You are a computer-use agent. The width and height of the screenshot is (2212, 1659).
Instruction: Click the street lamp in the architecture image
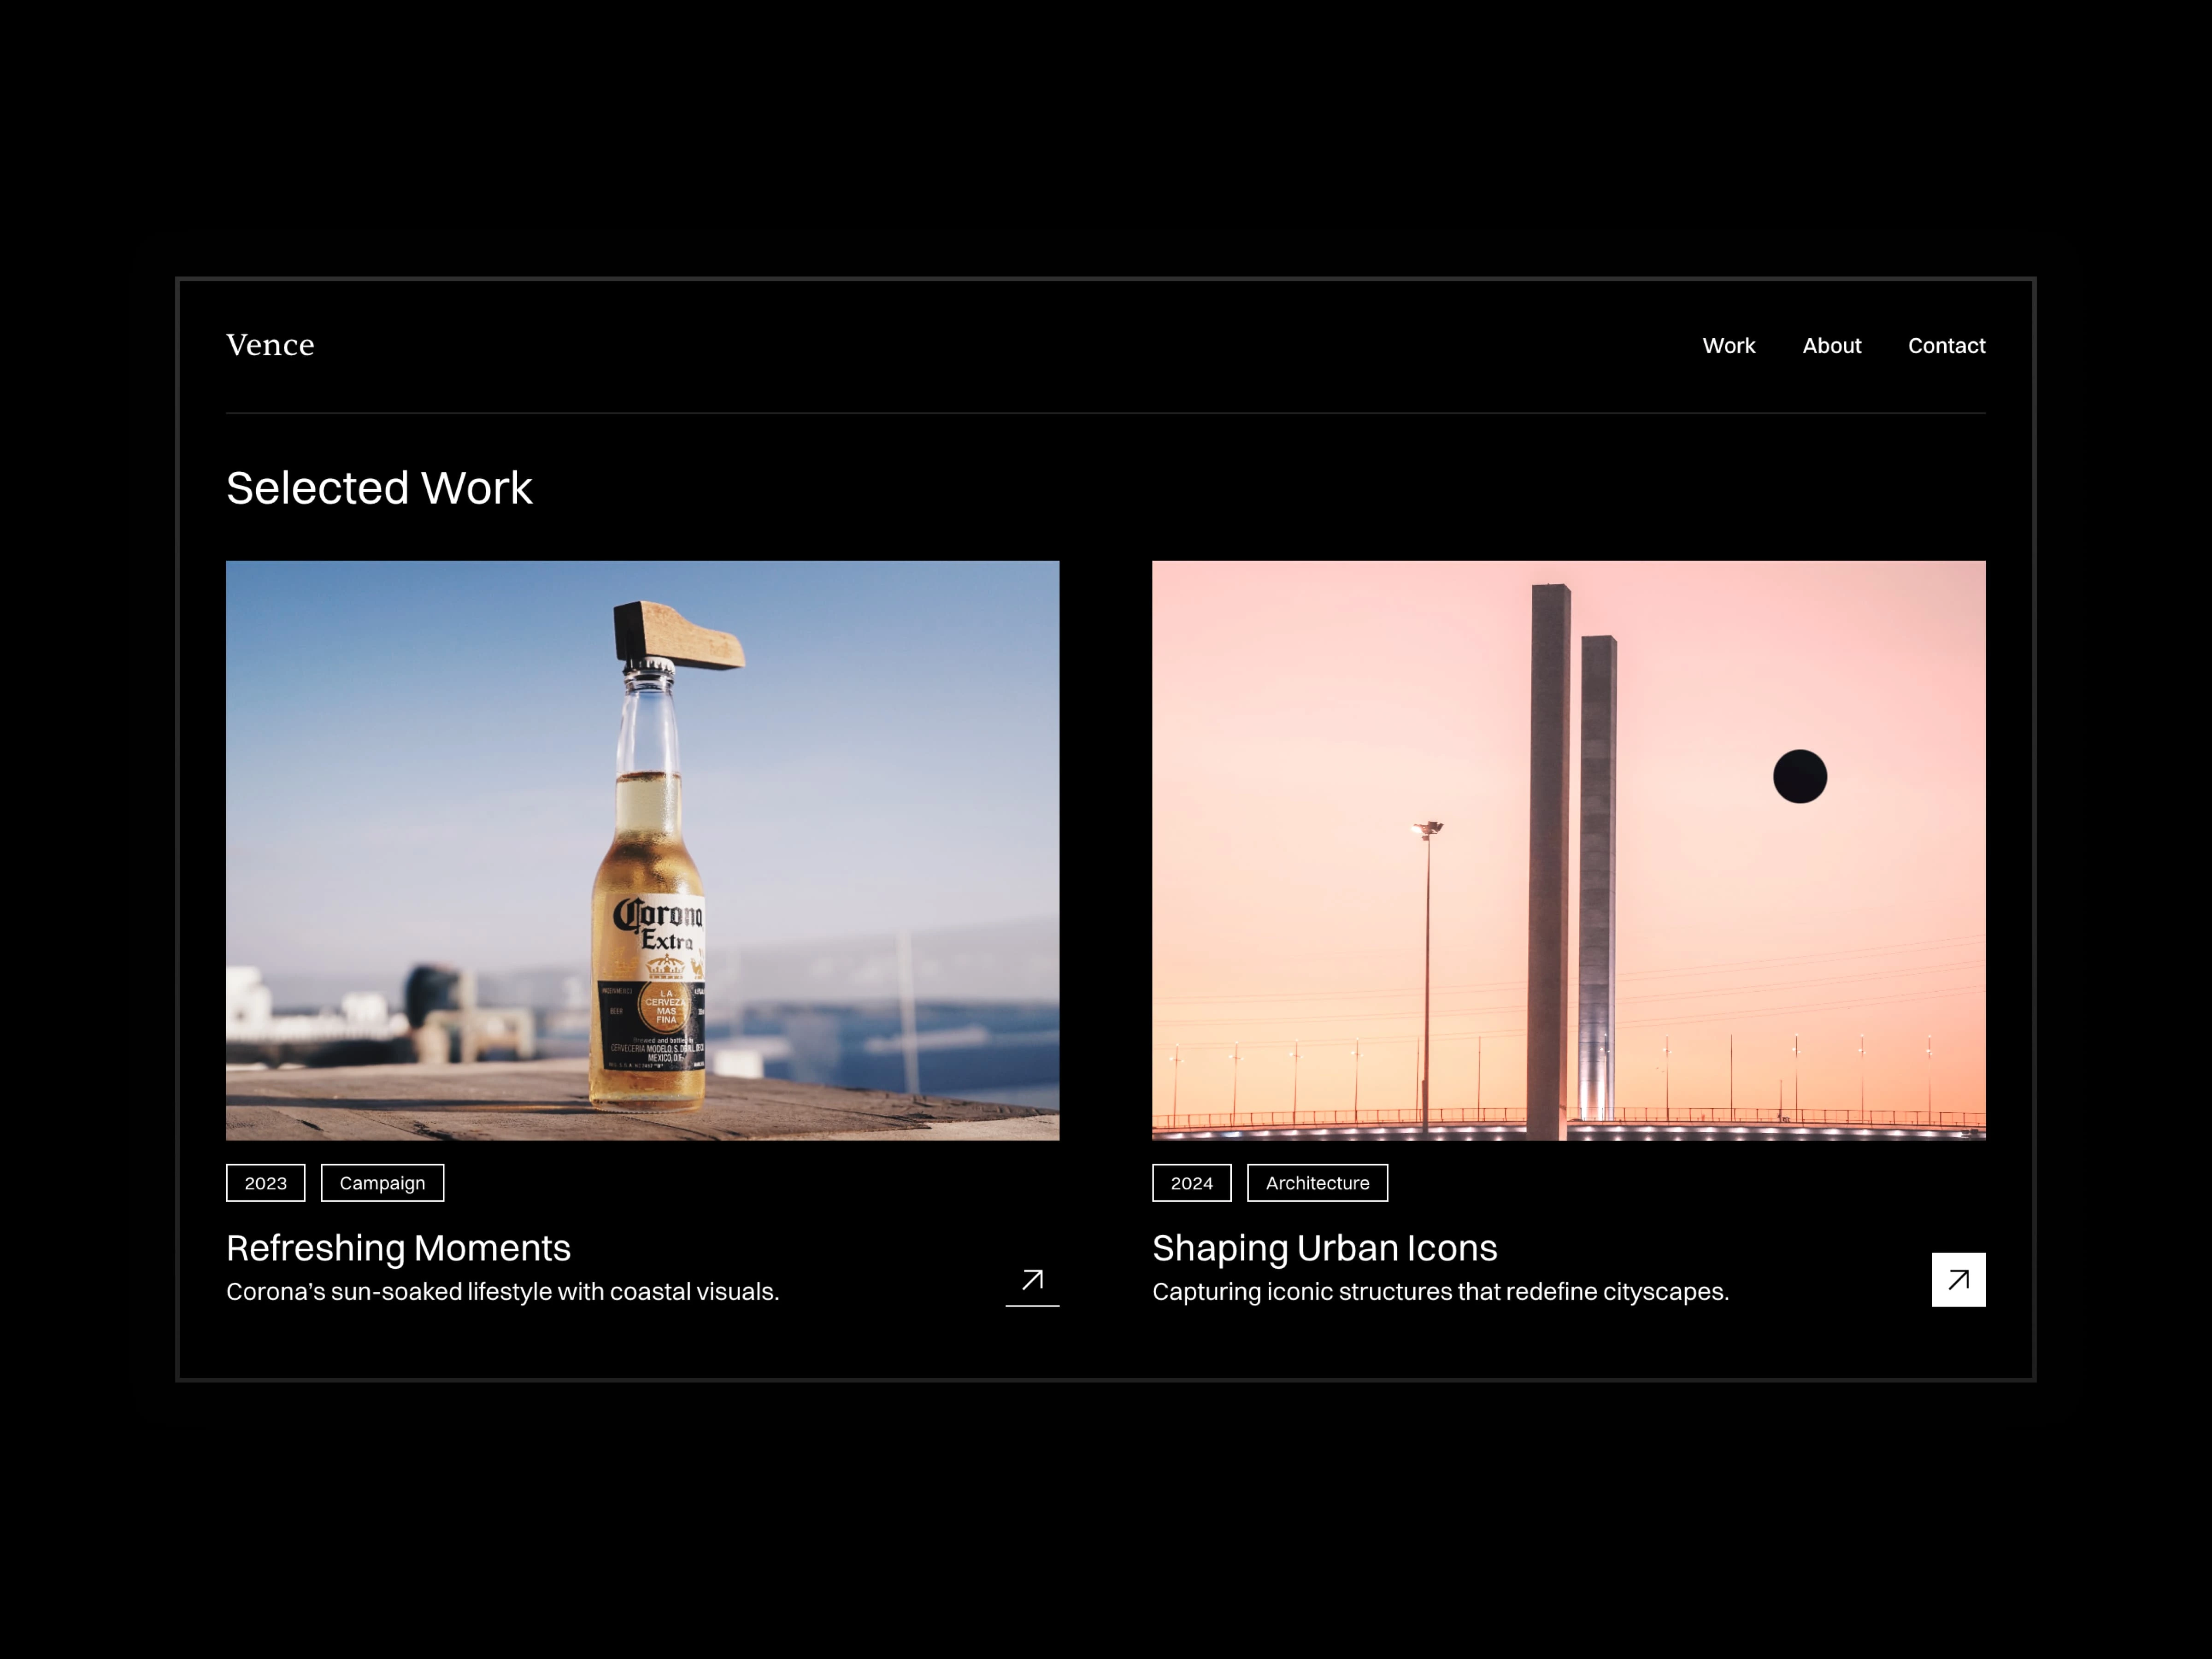1429,830
